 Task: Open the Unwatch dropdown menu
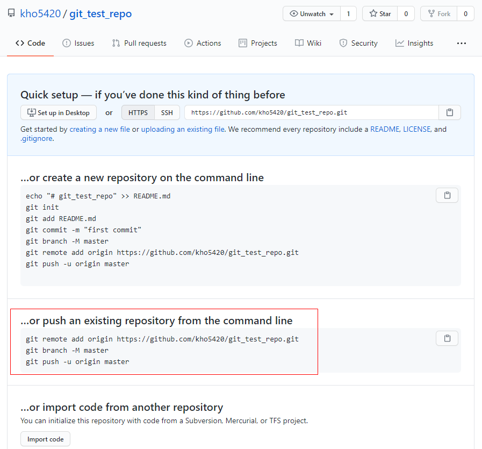312,14
